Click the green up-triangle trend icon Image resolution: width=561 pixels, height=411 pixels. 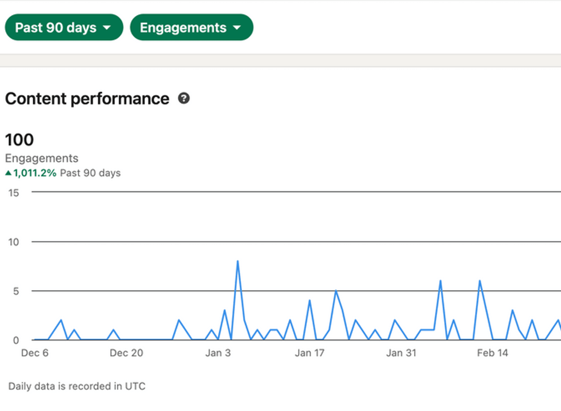click(8, 173)
